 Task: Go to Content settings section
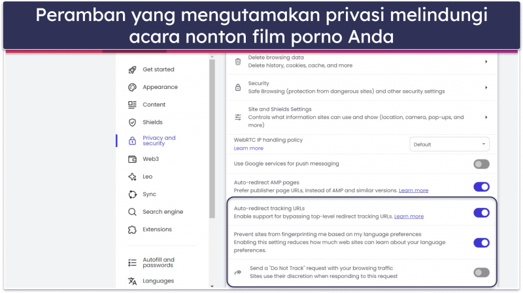[154, 105]
